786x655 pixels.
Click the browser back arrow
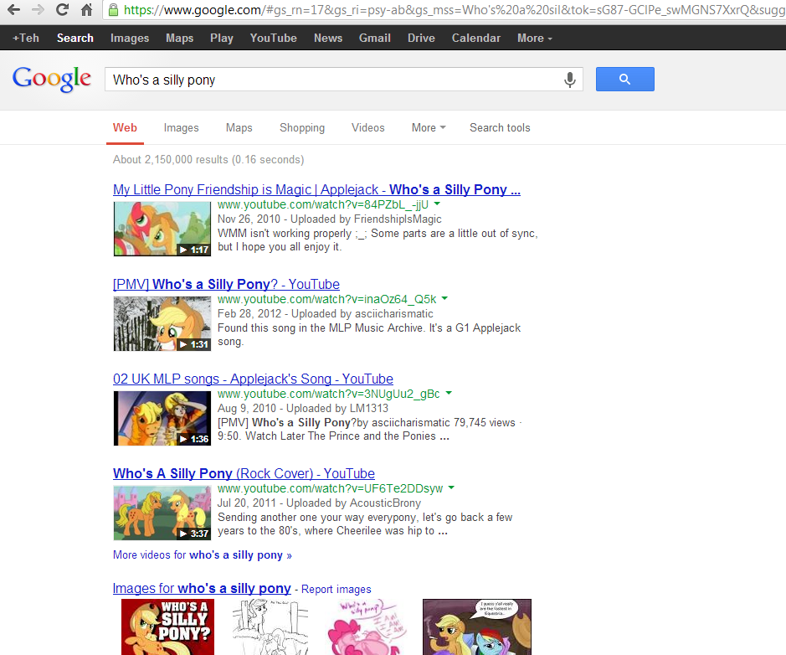13,9
